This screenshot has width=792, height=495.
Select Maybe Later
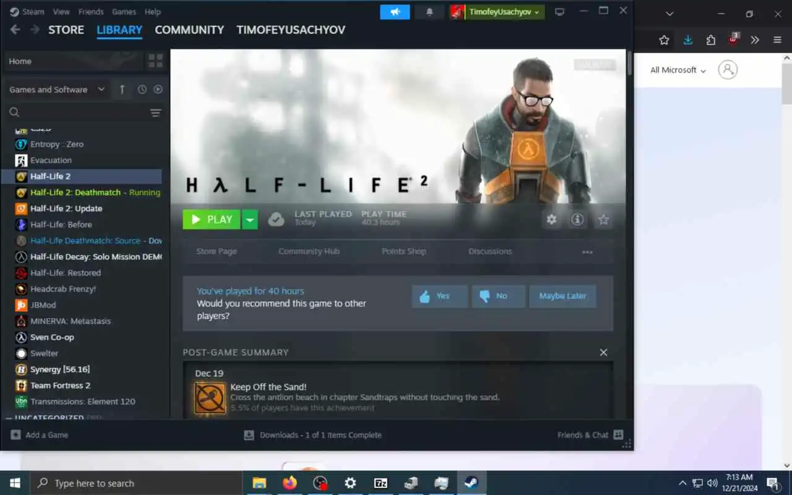point(562,296)
